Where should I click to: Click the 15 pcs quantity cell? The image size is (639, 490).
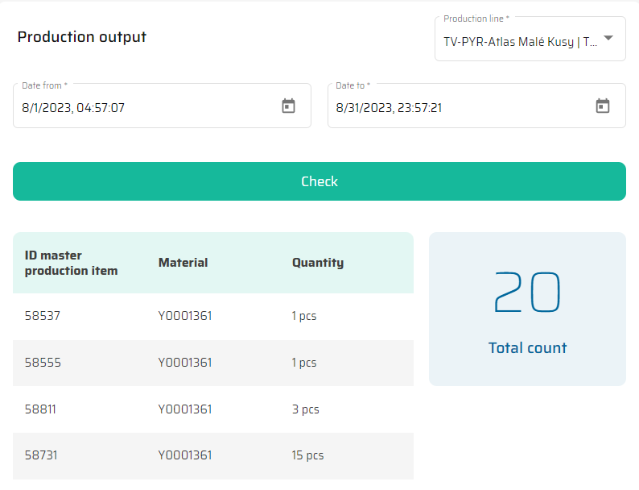(307, 455)
